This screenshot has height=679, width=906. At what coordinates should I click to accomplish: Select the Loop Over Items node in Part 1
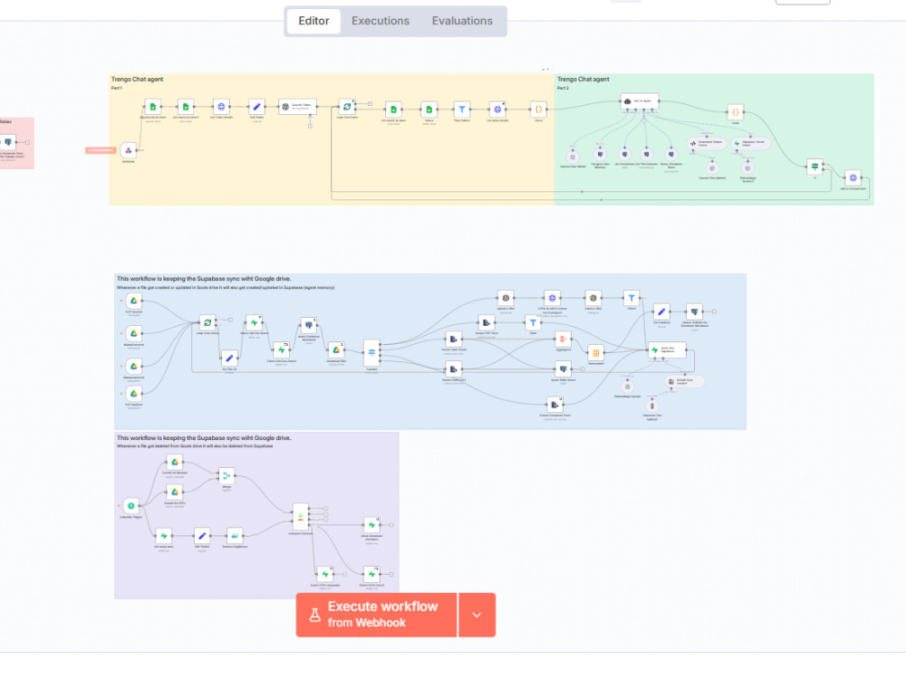tap(347, 107)
